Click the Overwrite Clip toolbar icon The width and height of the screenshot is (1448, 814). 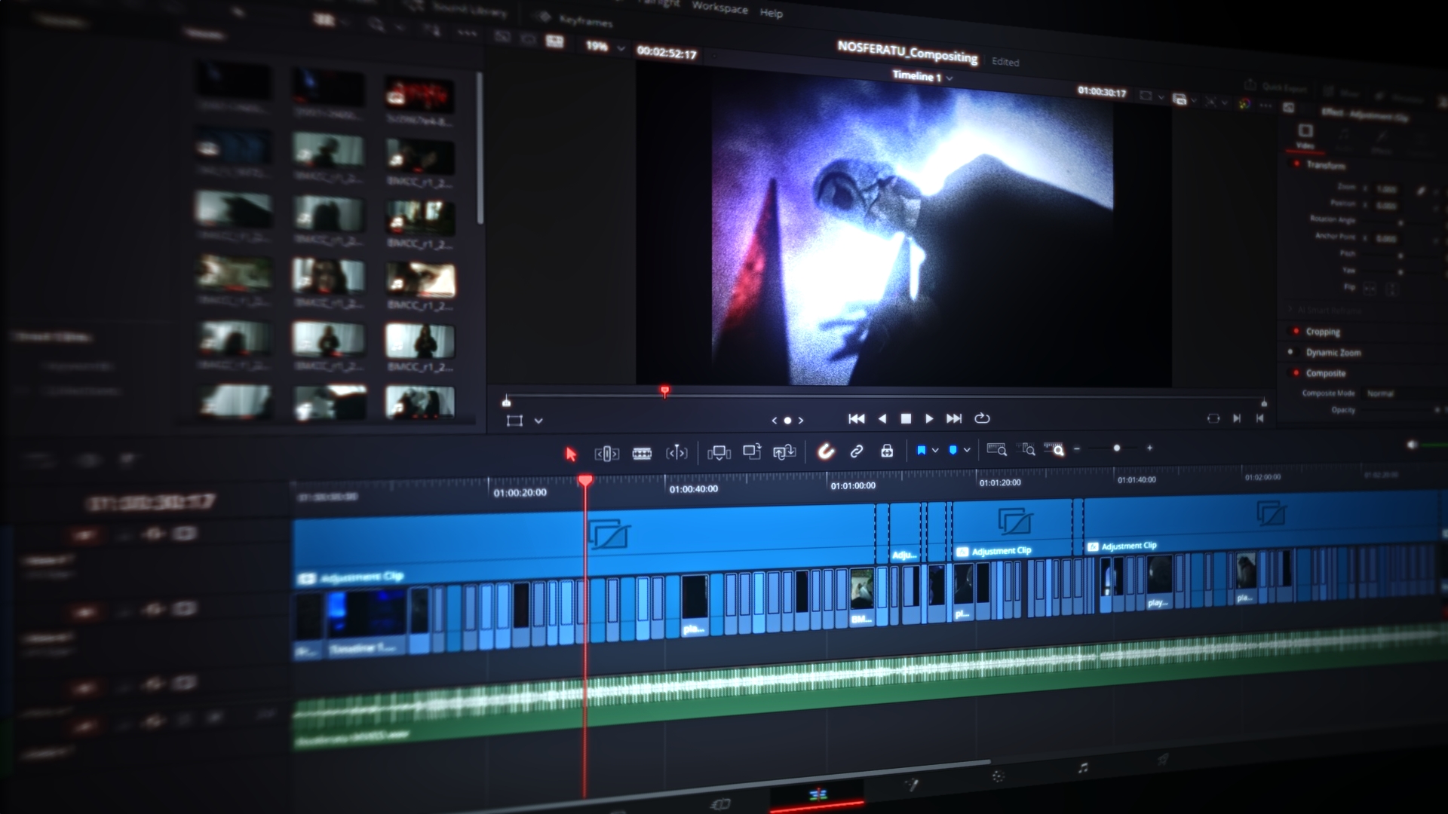click(x=752, y=451)
